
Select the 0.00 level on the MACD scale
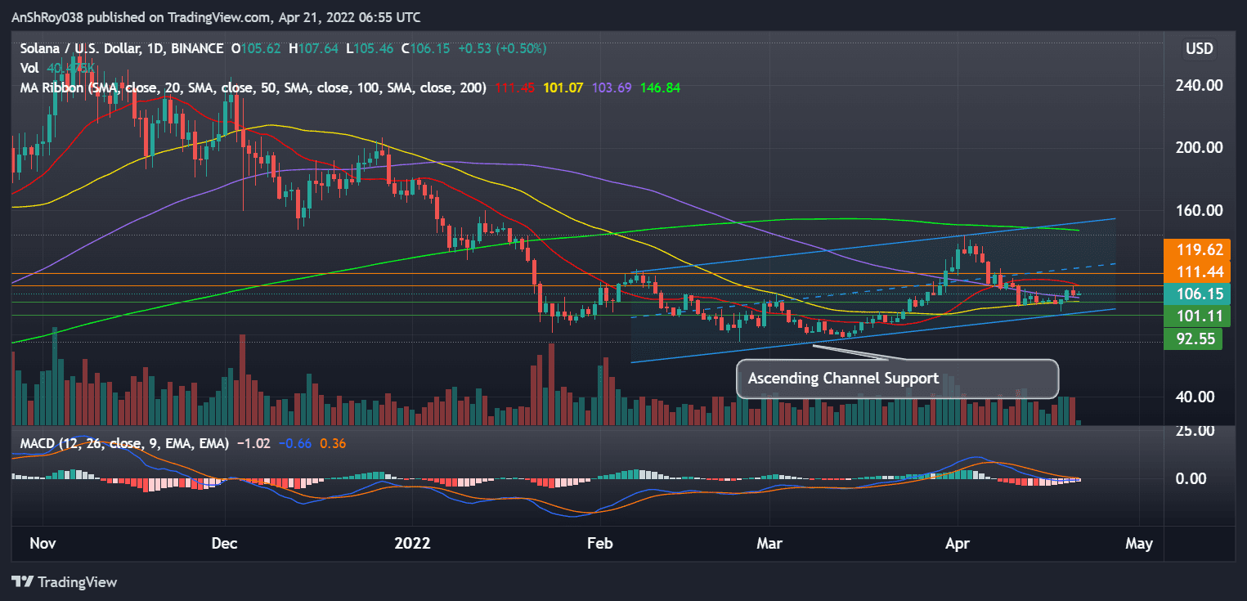coord(1192,478)
